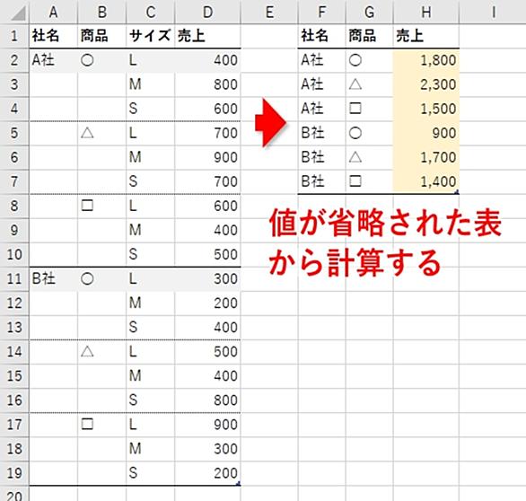Click triangle symbol in cell G3

(355, 84)
